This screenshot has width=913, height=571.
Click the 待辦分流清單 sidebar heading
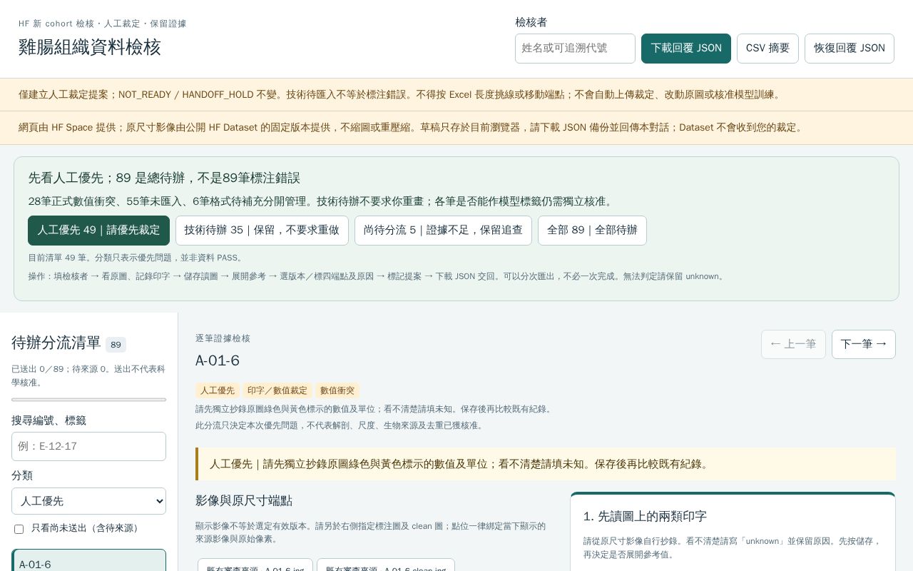point(56,343)
